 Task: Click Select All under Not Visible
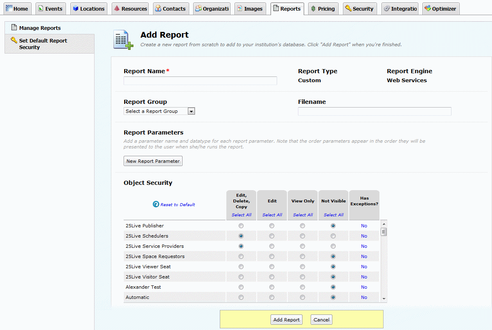click(333, 215)
